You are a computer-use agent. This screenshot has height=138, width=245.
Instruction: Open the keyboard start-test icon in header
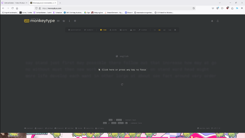coord(58,21)
